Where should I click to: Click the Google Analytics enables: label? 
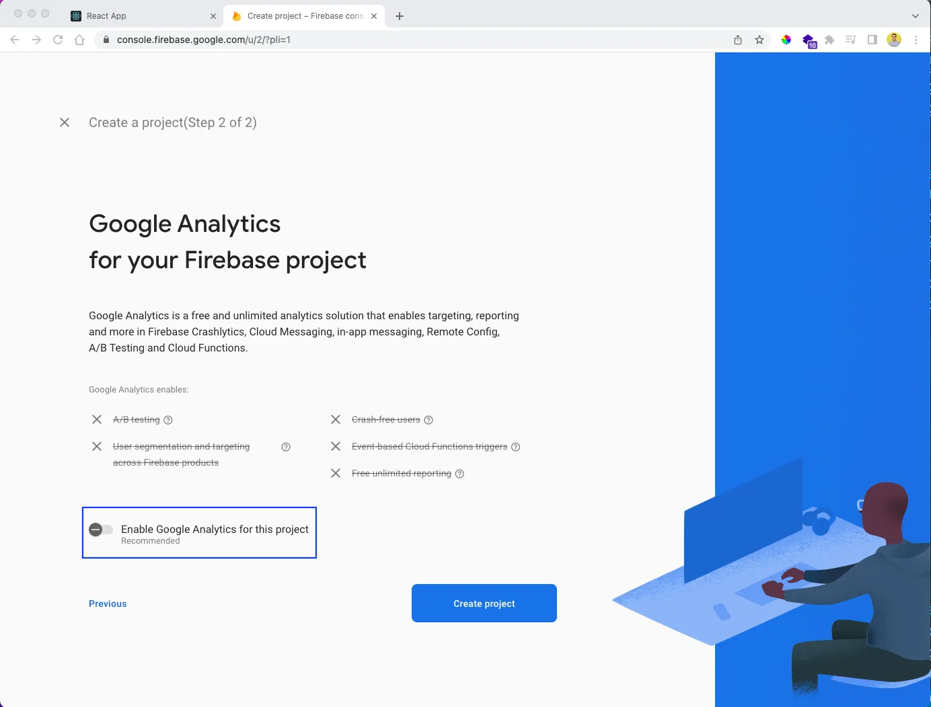(139, 390)
